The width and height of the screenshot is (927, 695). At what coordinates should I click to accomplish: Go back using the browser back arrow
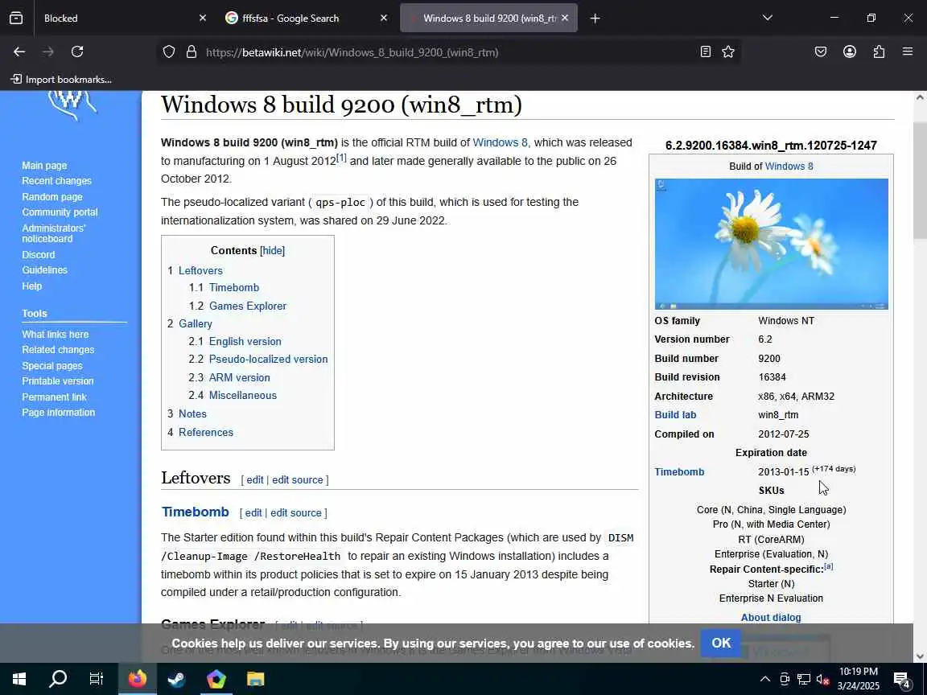(19, 52)
